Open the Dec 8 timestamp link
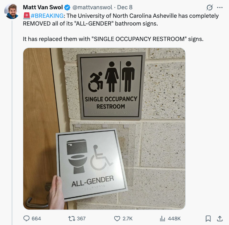The image size is (229, 225). click(125, 7)
